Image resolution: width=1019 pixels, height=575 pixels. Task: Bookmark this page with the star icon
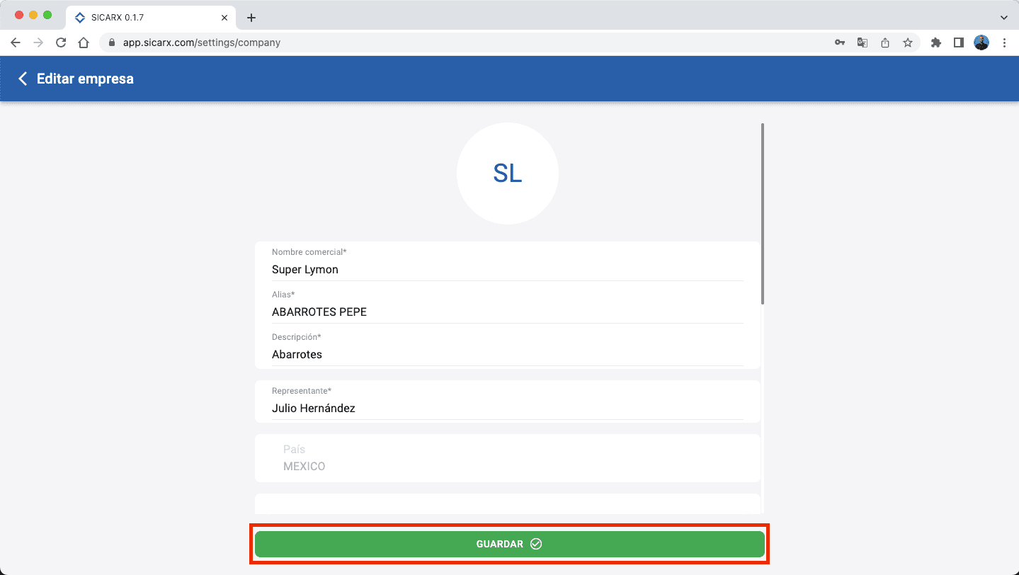tap(907, 42)
